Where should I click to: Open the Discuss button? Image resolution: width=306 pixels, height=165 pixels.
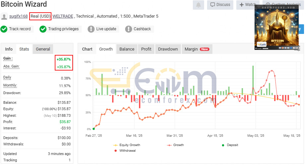pyautogui.click(x=220, y=5)
